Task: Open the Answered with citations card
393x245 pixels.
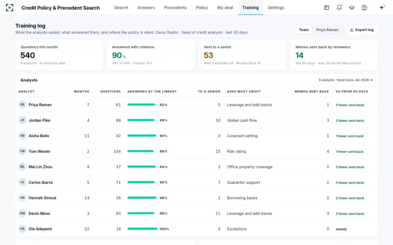Action: [151, 55]
